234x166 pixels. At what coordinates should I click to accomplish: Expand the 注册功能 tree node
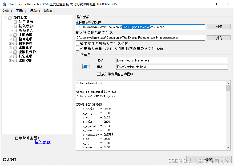[10, 35]
